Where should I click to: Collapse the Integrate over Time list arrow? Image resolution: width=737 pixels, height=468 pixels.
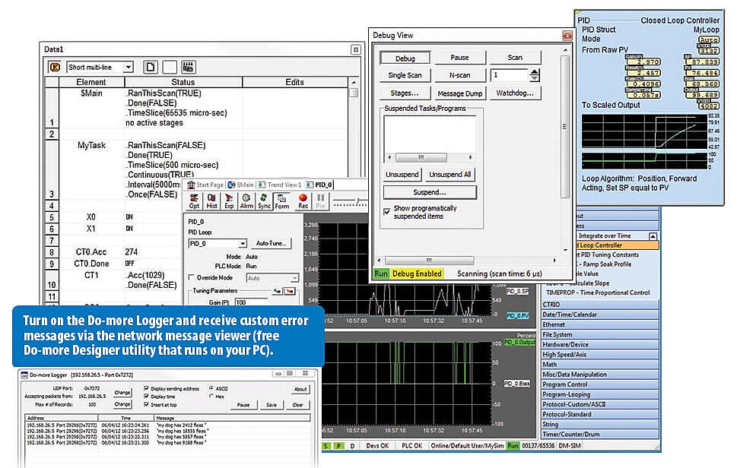pyautogui.click(x=653, y=236)
